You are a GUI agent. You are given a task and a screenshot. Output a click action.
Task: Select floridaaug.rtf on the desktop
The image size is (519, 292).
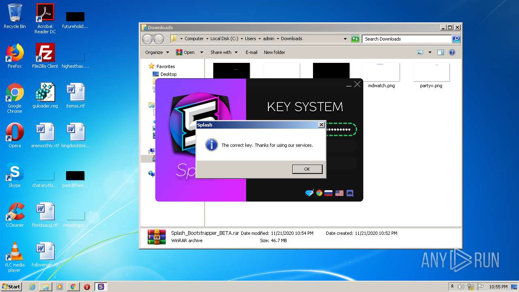pos(45,215)
